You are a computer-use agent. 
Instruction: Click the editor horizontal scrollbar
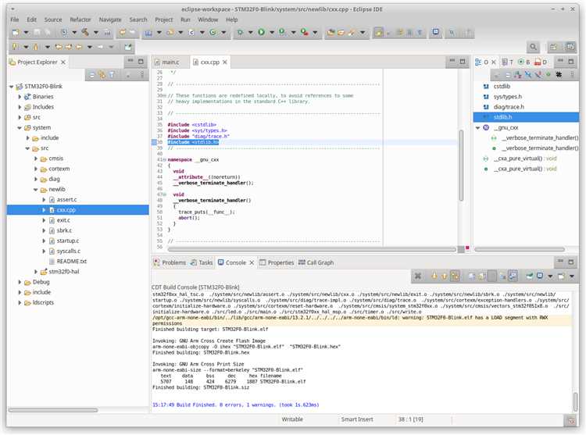(312, 249)
